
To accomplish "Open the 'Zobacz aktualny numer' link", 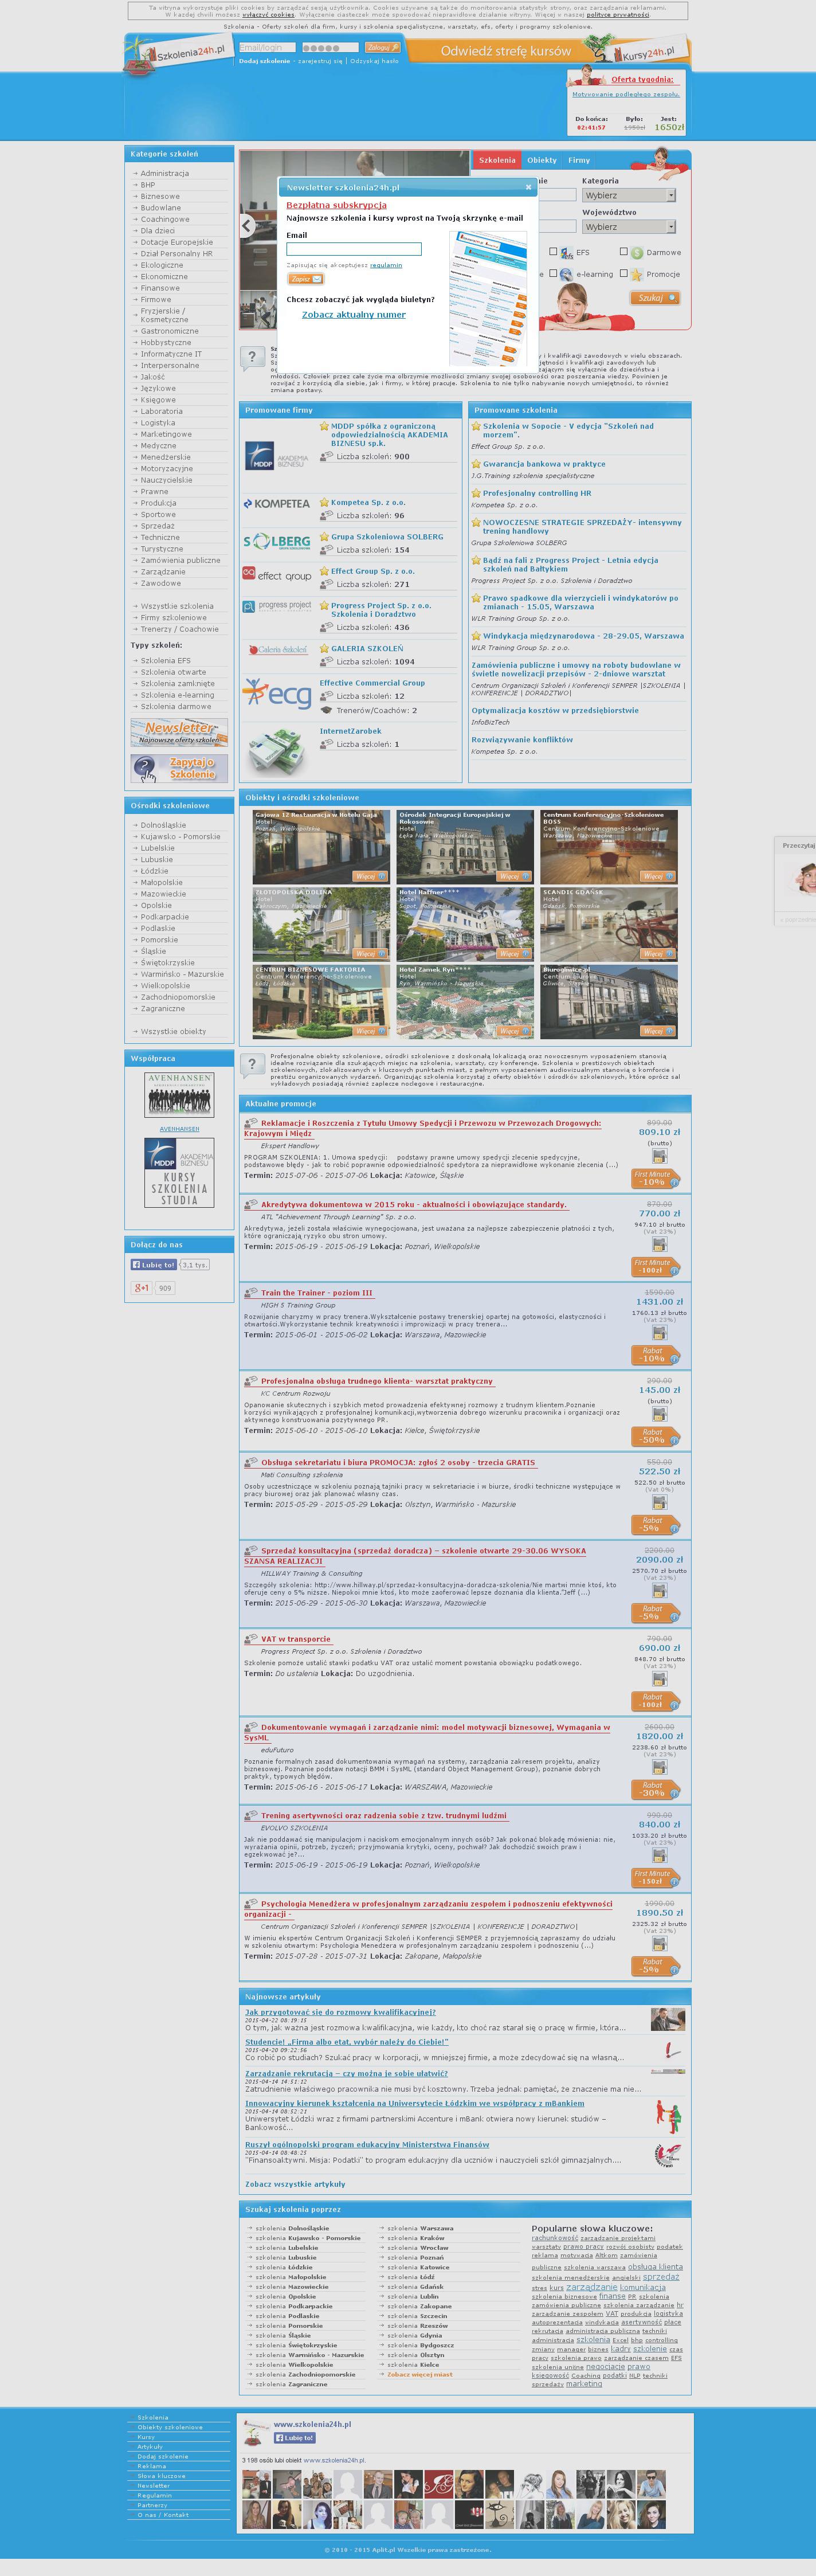I will [354, 314].
